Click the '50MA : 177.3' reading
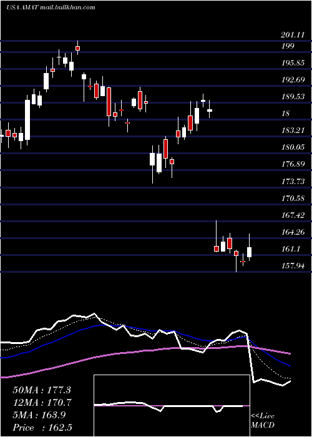Viewport: 312px width, 437px height. pos(42,390)
